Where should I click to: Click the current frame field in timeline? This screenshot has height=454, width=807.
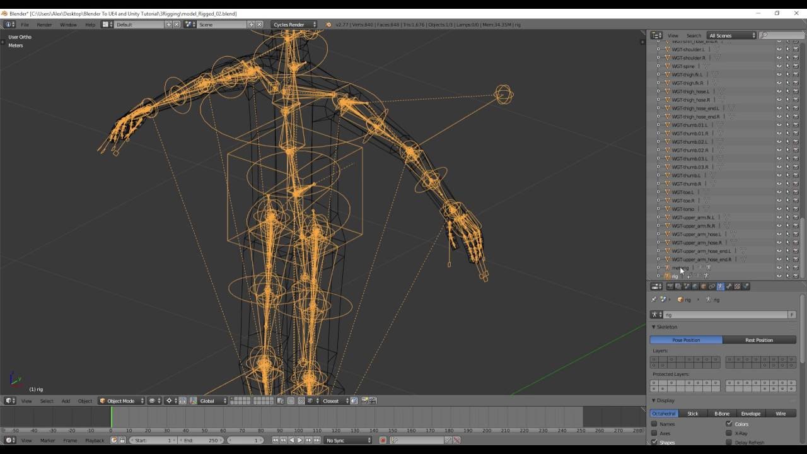click(246, 440)
